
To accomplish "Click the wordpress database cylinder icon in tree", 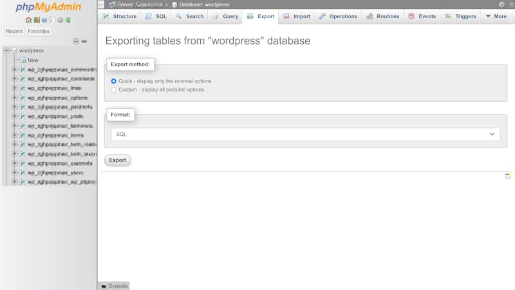I will (x=15, y=51).
